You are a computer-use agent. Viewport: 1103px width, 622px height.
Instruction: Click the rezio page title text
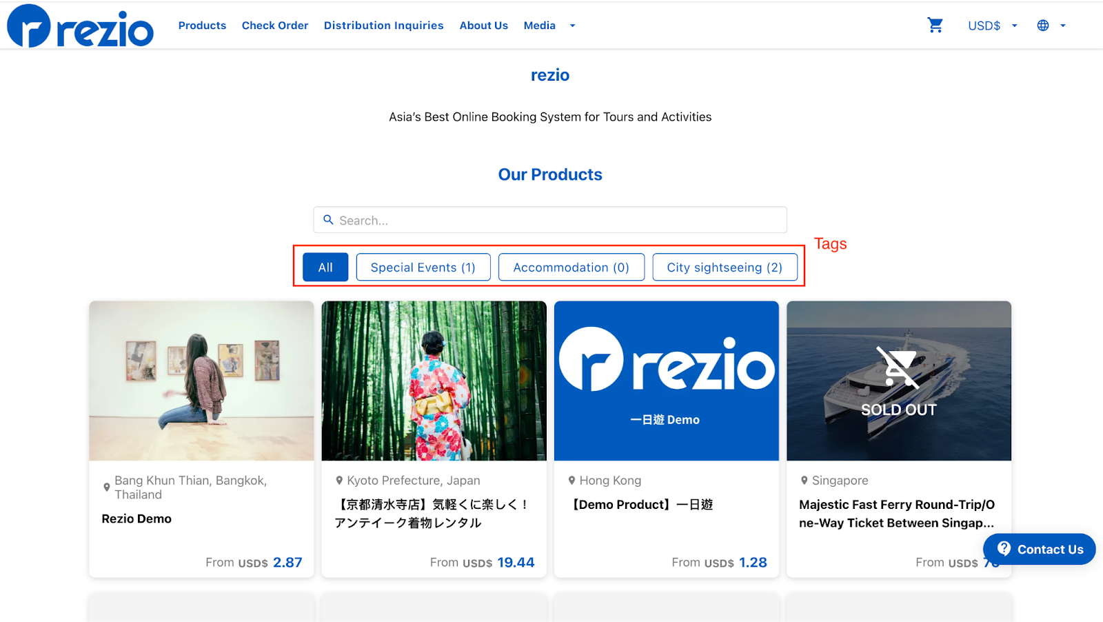pos(550,75)
